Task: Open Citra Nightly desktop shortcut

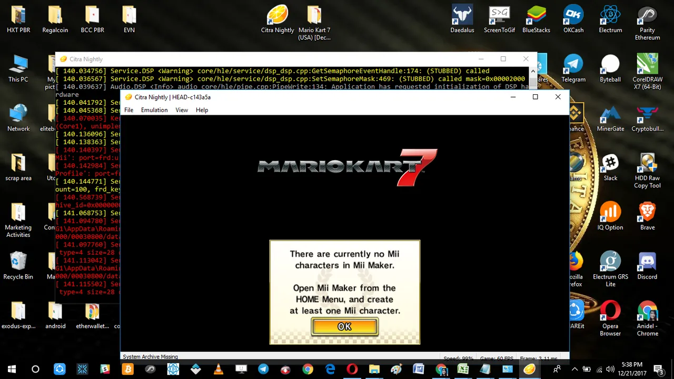Action: pyautogui.click(x=277, y=19)
